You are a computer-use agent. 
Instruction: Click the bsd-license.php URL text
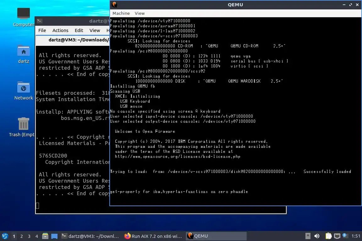178,157
